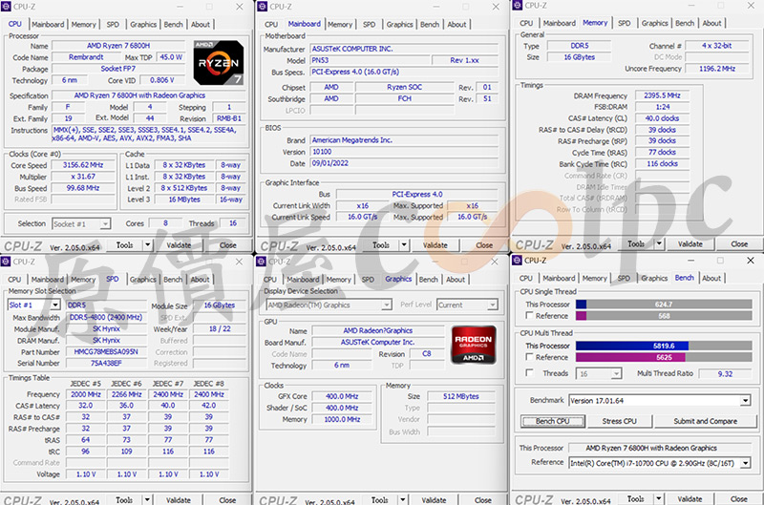This screenshot has width=764, height=505.
Task: Open the Reference Intel Core i7-10700 dropdown
Action: tap(746, 463)
